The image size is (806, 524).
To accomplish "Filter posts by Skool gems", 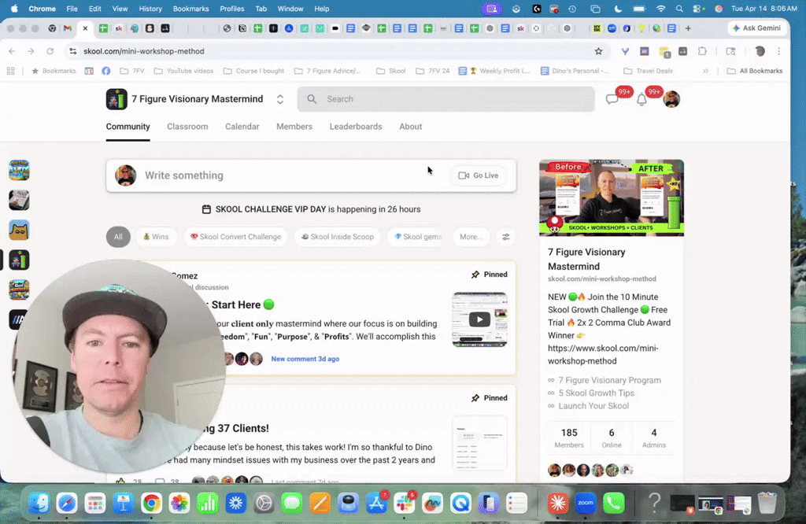I will tap(417, 237).
